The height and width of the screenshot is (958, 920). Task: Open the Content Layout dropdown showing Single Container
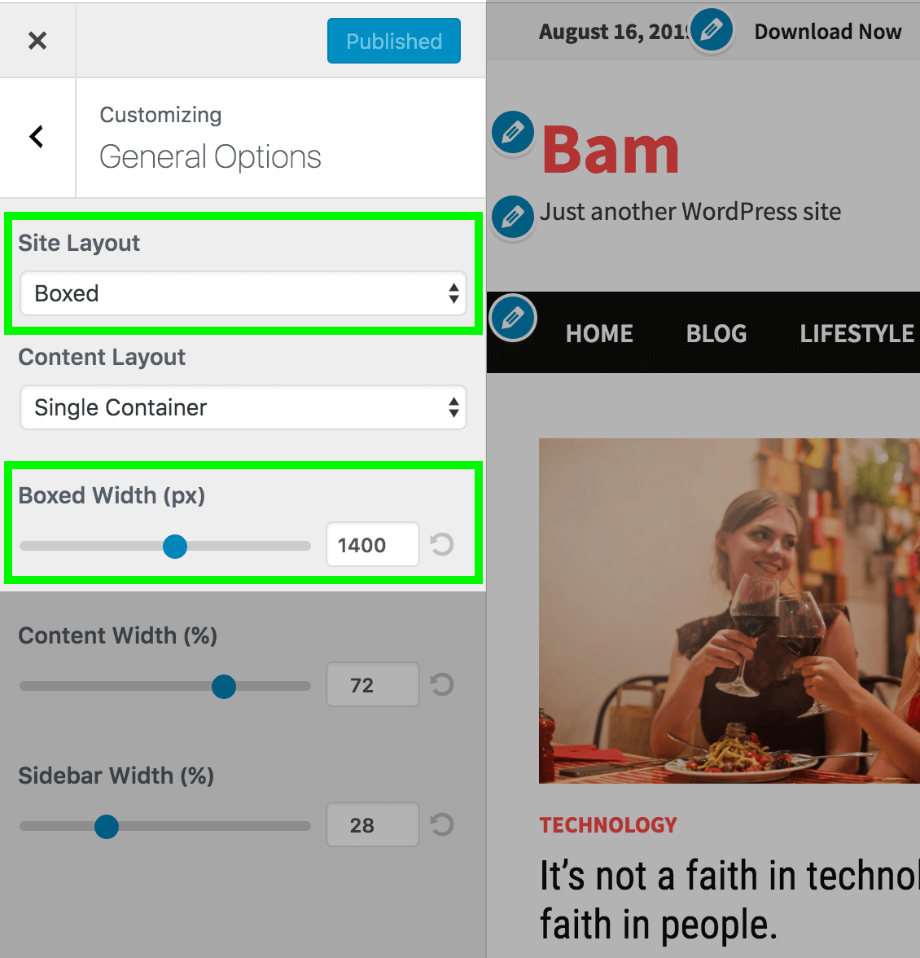[243, 407]
